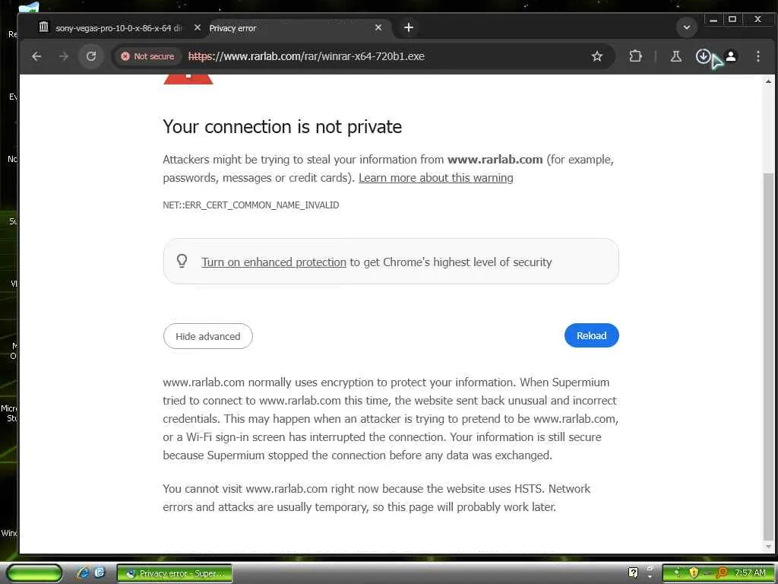778x584 pixels.
Task: Open the tab search dropdown chevron
Action: tap(687, 27)
